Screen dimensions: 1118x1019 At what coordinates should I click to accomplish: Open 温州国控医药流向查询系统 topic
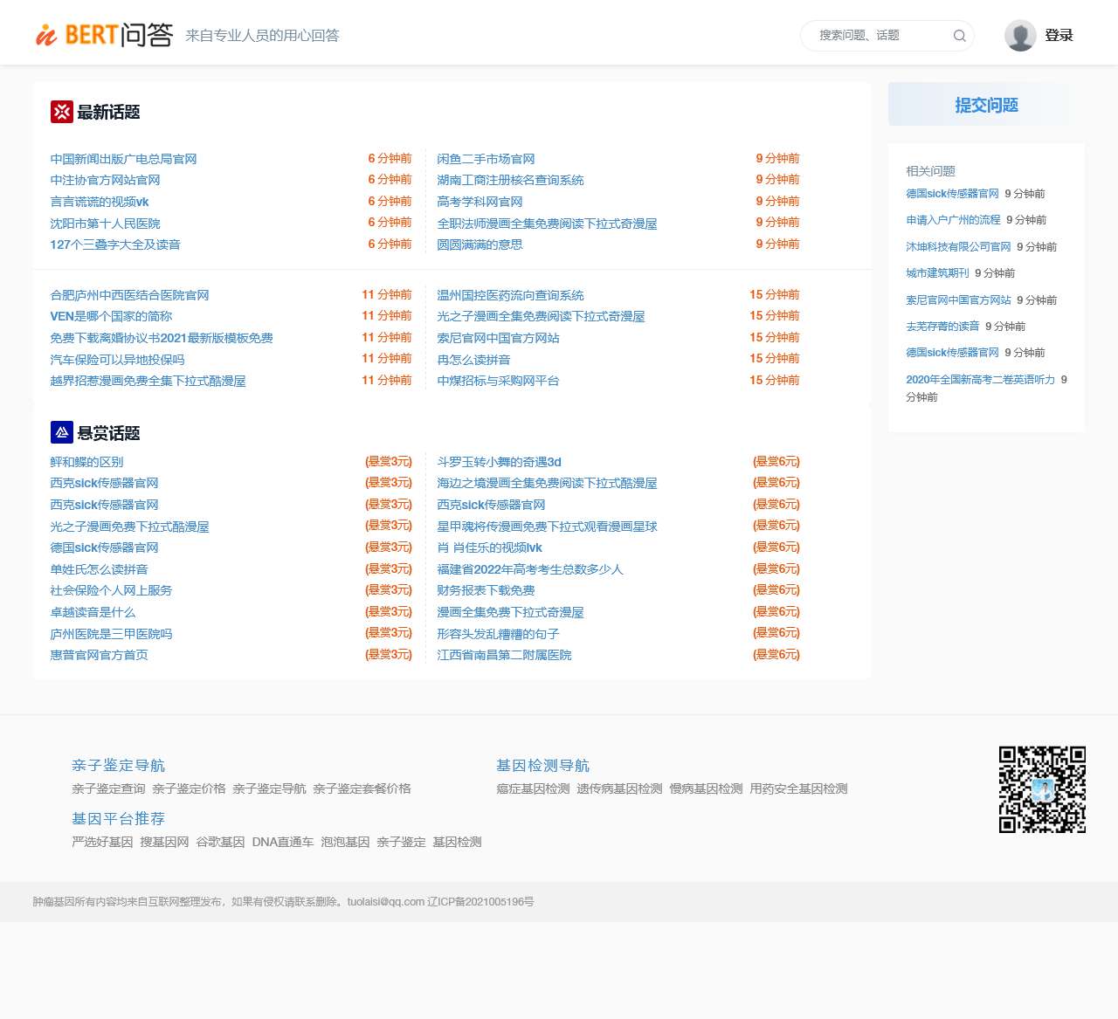click(510, 295)
